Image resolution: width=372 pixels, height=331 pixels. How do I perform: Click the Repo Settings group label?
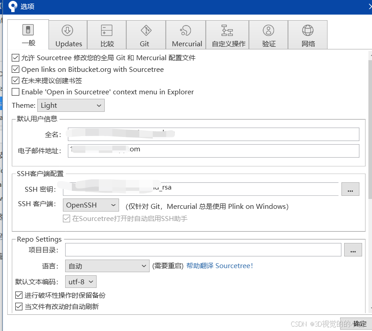pos(39,239)
